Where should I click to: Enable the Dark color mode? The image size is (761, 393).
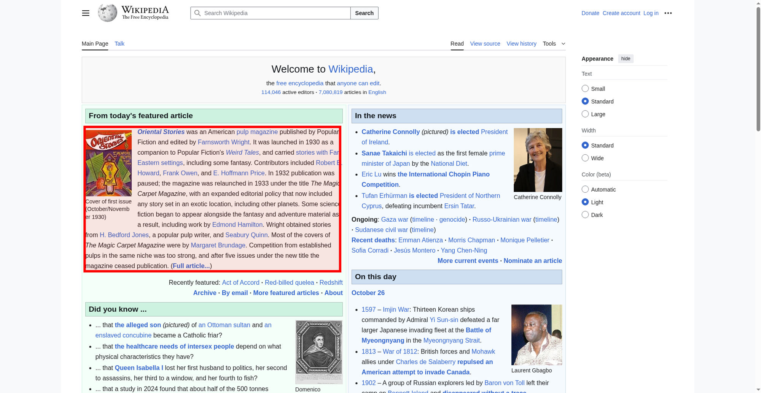point(585,215)
